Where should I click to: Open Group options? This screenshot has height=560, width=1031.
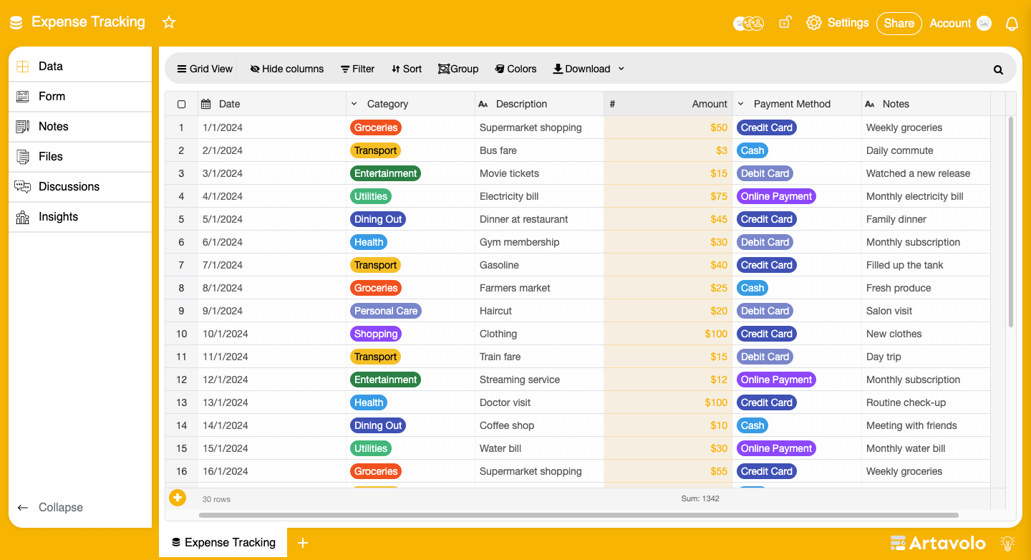click(458, 69)
